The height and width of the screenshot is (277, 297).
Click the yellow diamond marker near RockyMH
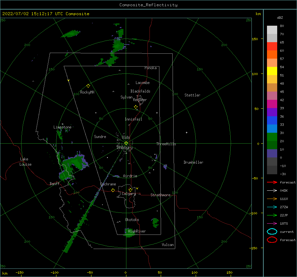pos(88,86)
